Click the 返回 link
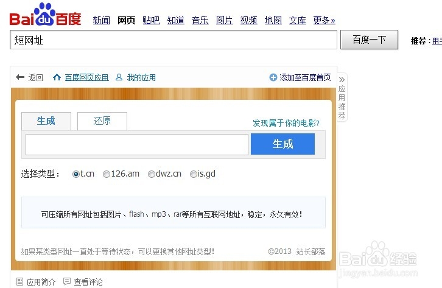442x288 pixels. pos(35,77)
